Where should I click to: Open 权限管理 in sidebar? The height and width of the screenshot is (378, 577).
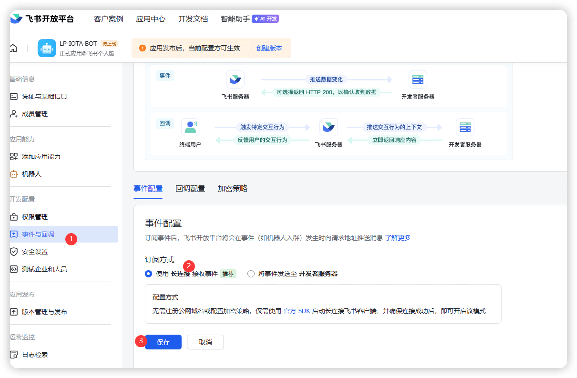[35, 217]
